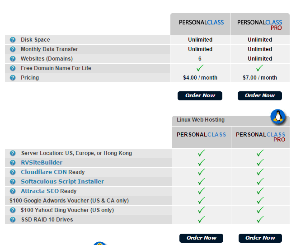The image size is (296, 245).
Task: Open help icon for Server Location row
Action: tap(13, 153)
